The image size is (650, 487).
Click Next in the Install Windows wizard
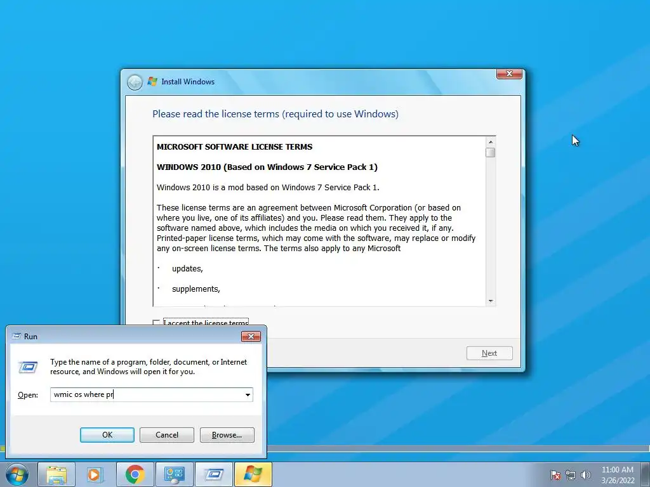tap(489, 353)
